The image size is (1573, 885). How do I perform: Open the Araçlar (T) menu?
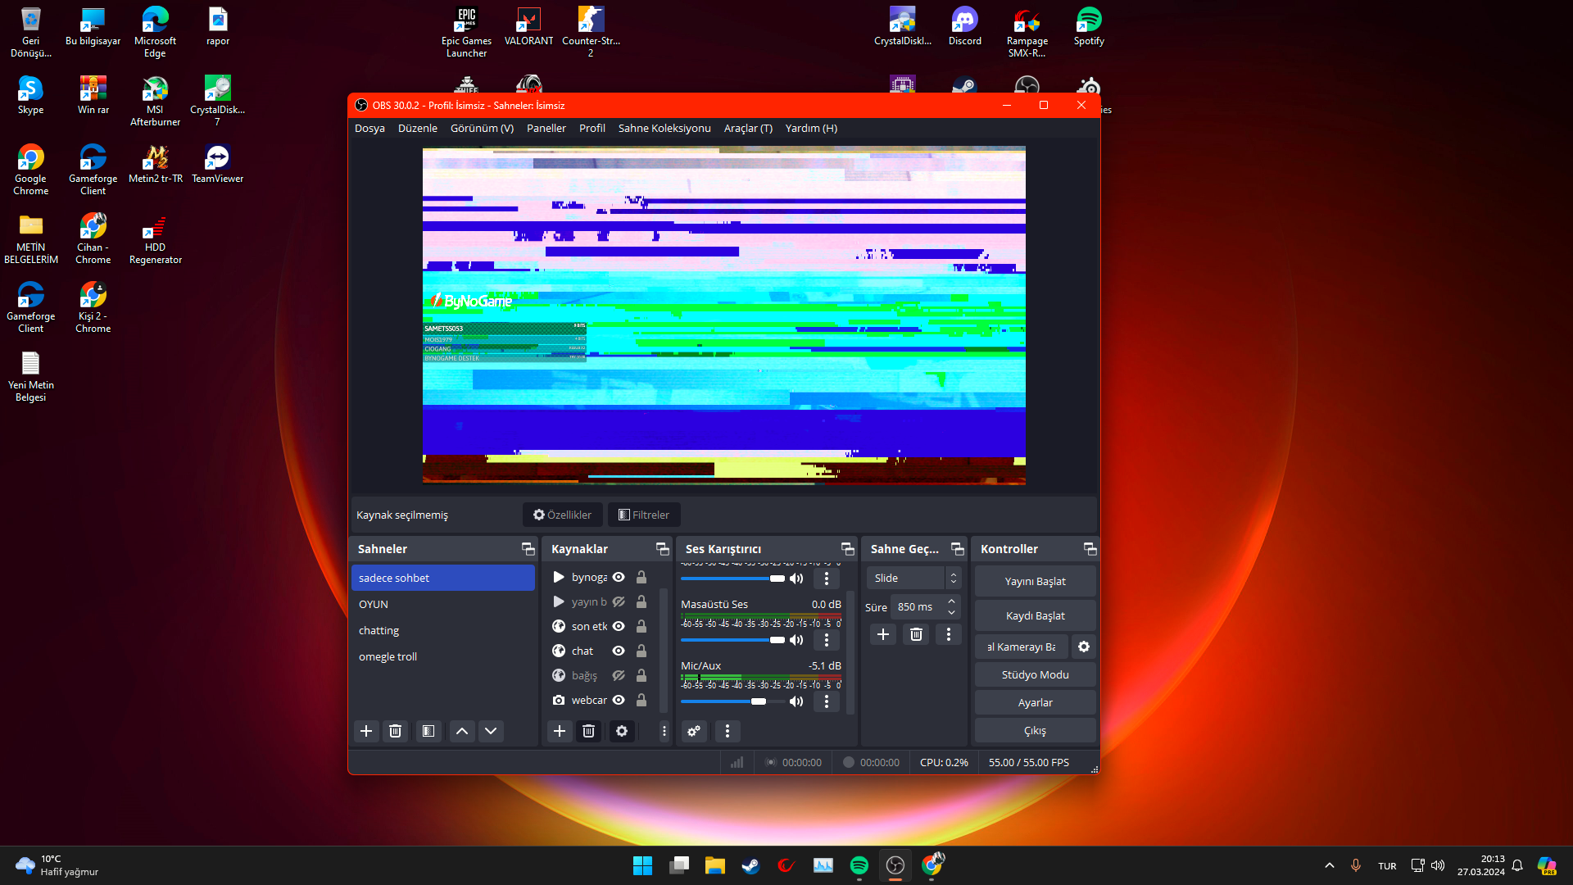pos(747,129)
